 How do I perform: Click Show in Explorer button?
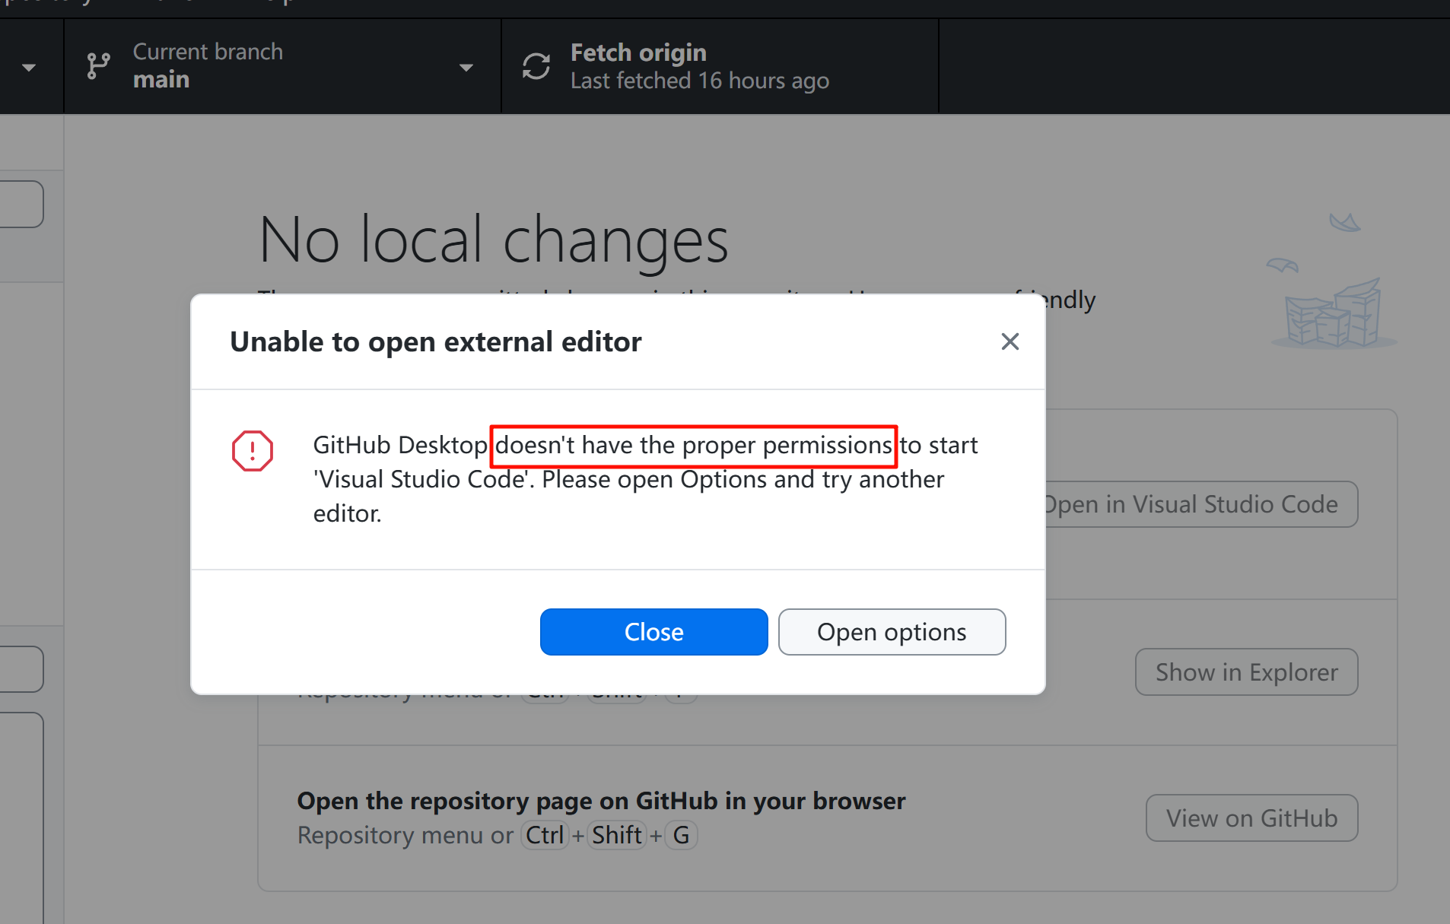click(1246, 672)
